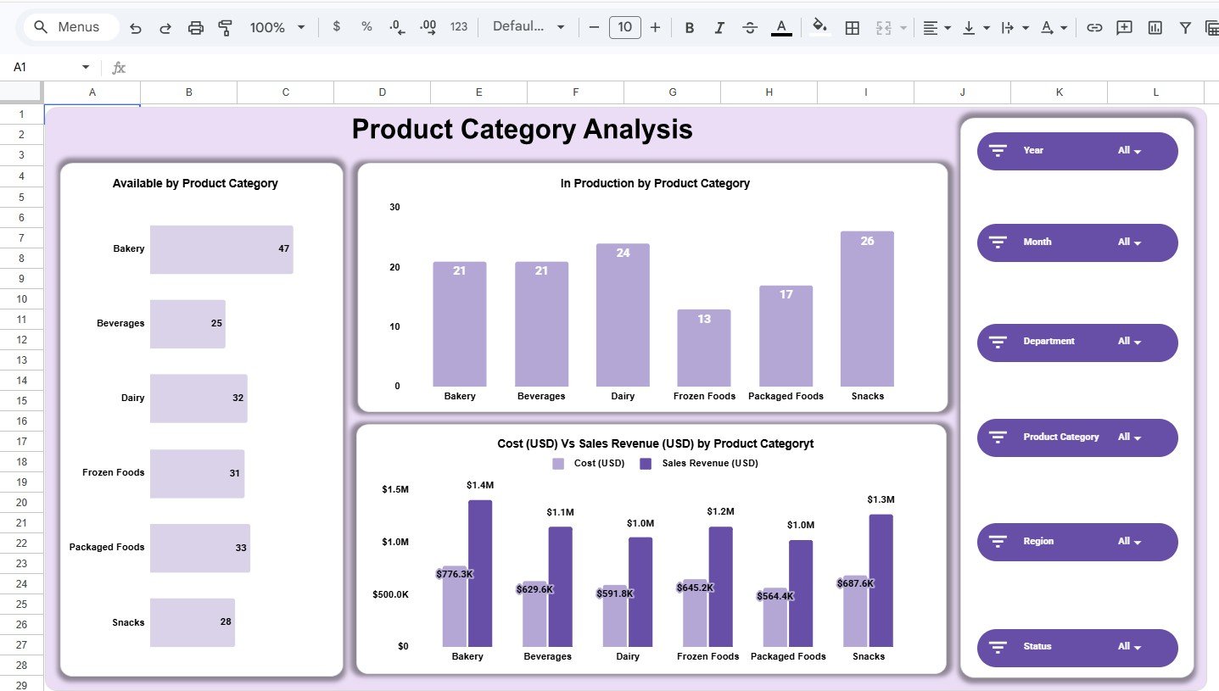Click the Insert comment icon
Image resolution: width=1219 pixels, height=691 pixels.
(x=1124, y=28)
